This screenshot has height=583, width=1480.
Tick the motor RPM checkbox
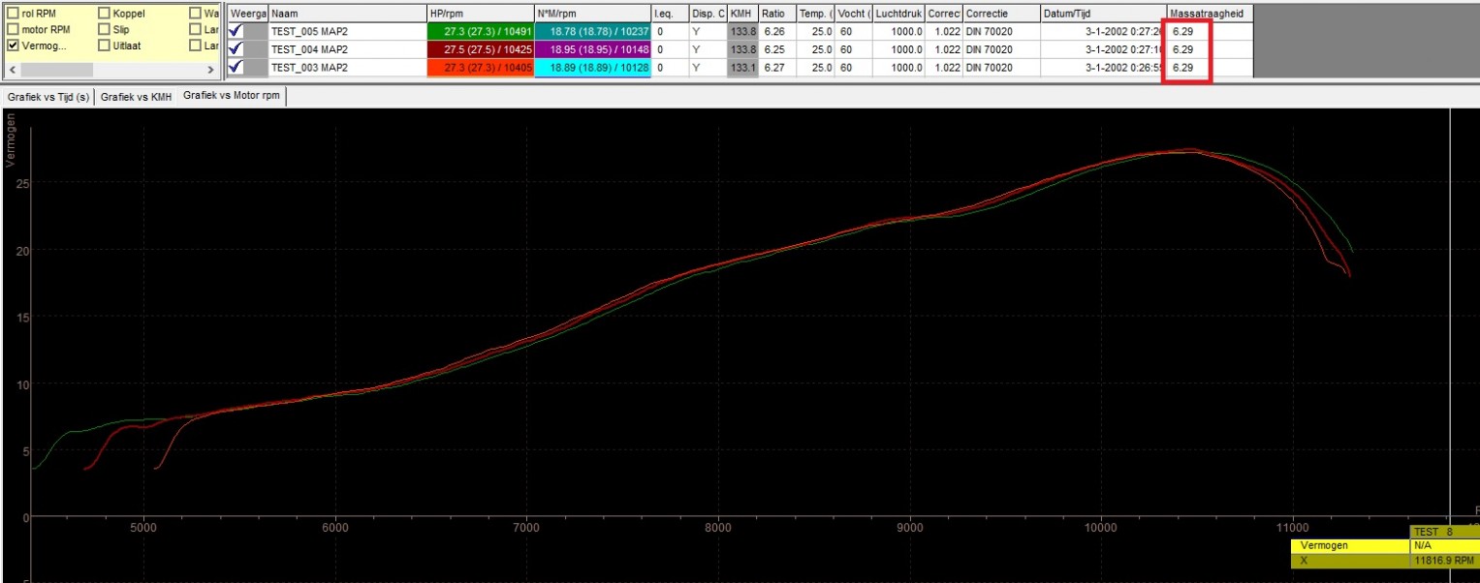tap(13, 29)
